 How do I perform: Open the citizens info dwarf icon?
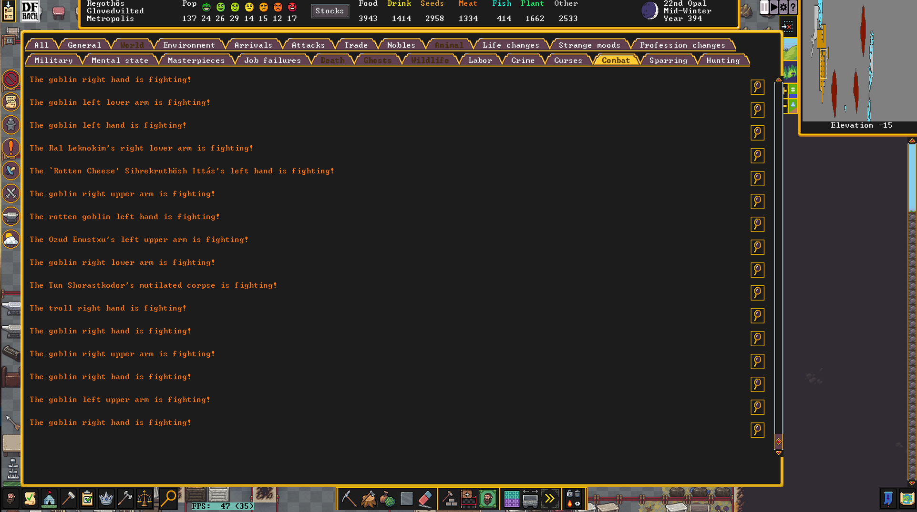[x=10, y=499]
